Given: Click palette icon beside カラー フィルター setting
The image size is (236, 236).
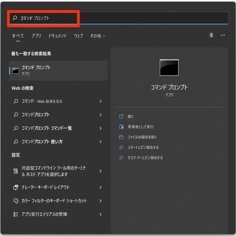Looking at the screenshot, I should tap(16, 201).
